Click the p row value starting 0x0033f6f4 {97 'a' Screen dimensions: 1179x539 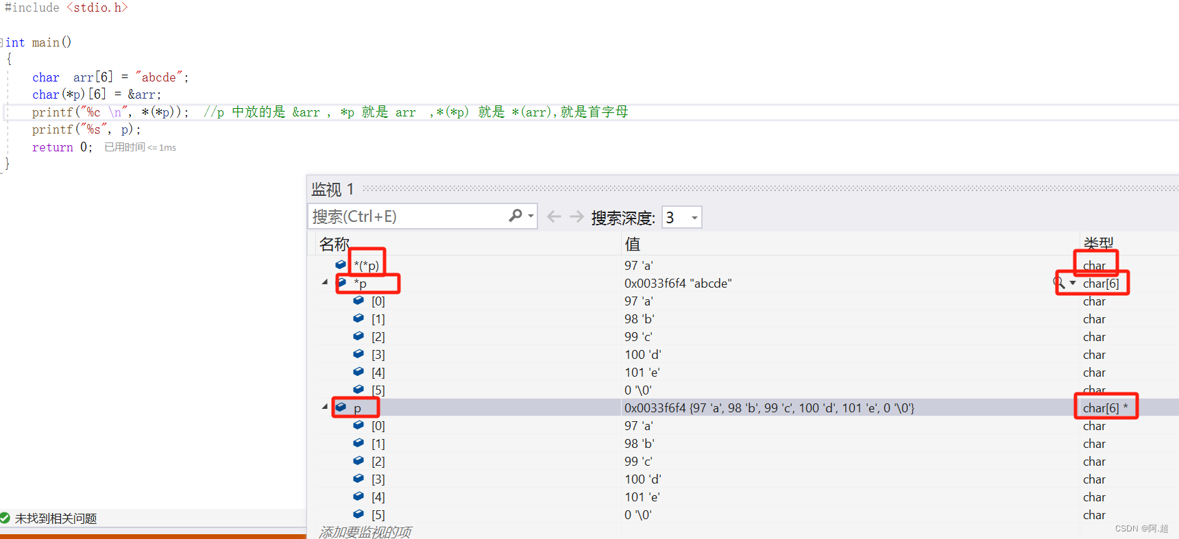769,408
